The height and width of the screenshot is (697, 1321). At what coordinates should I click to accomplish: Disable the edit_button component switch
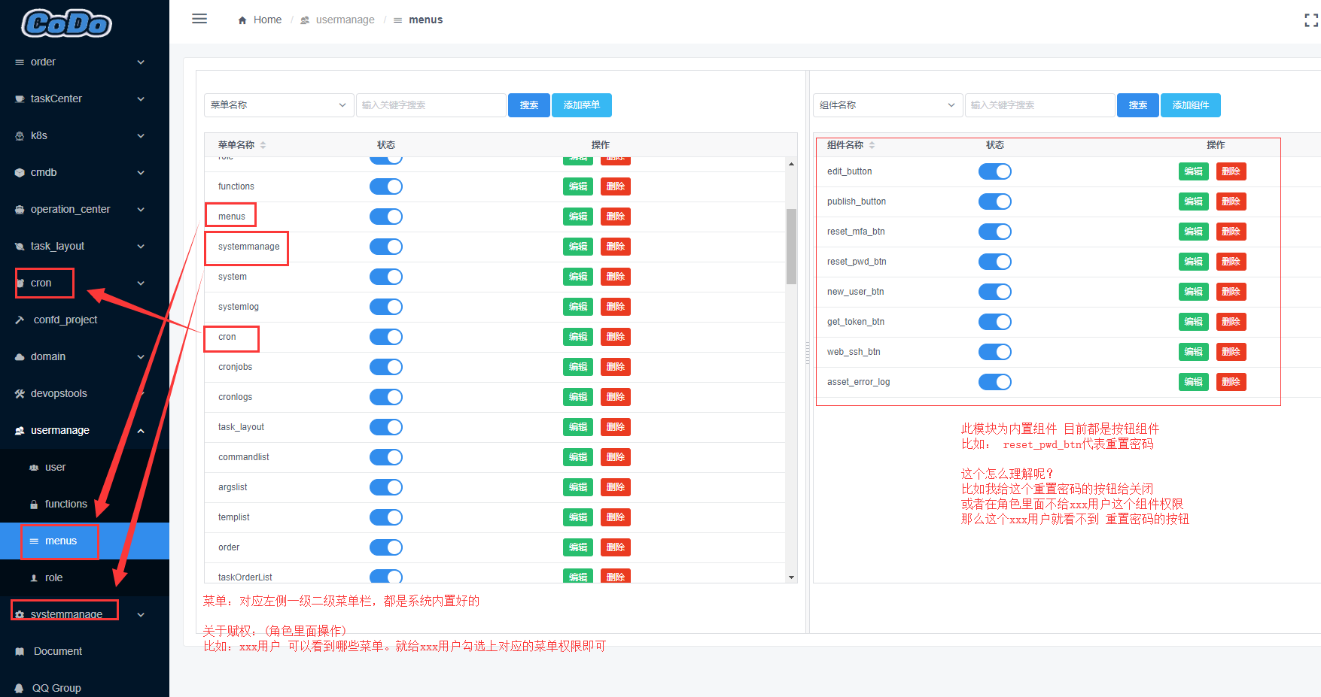[995, 171]
